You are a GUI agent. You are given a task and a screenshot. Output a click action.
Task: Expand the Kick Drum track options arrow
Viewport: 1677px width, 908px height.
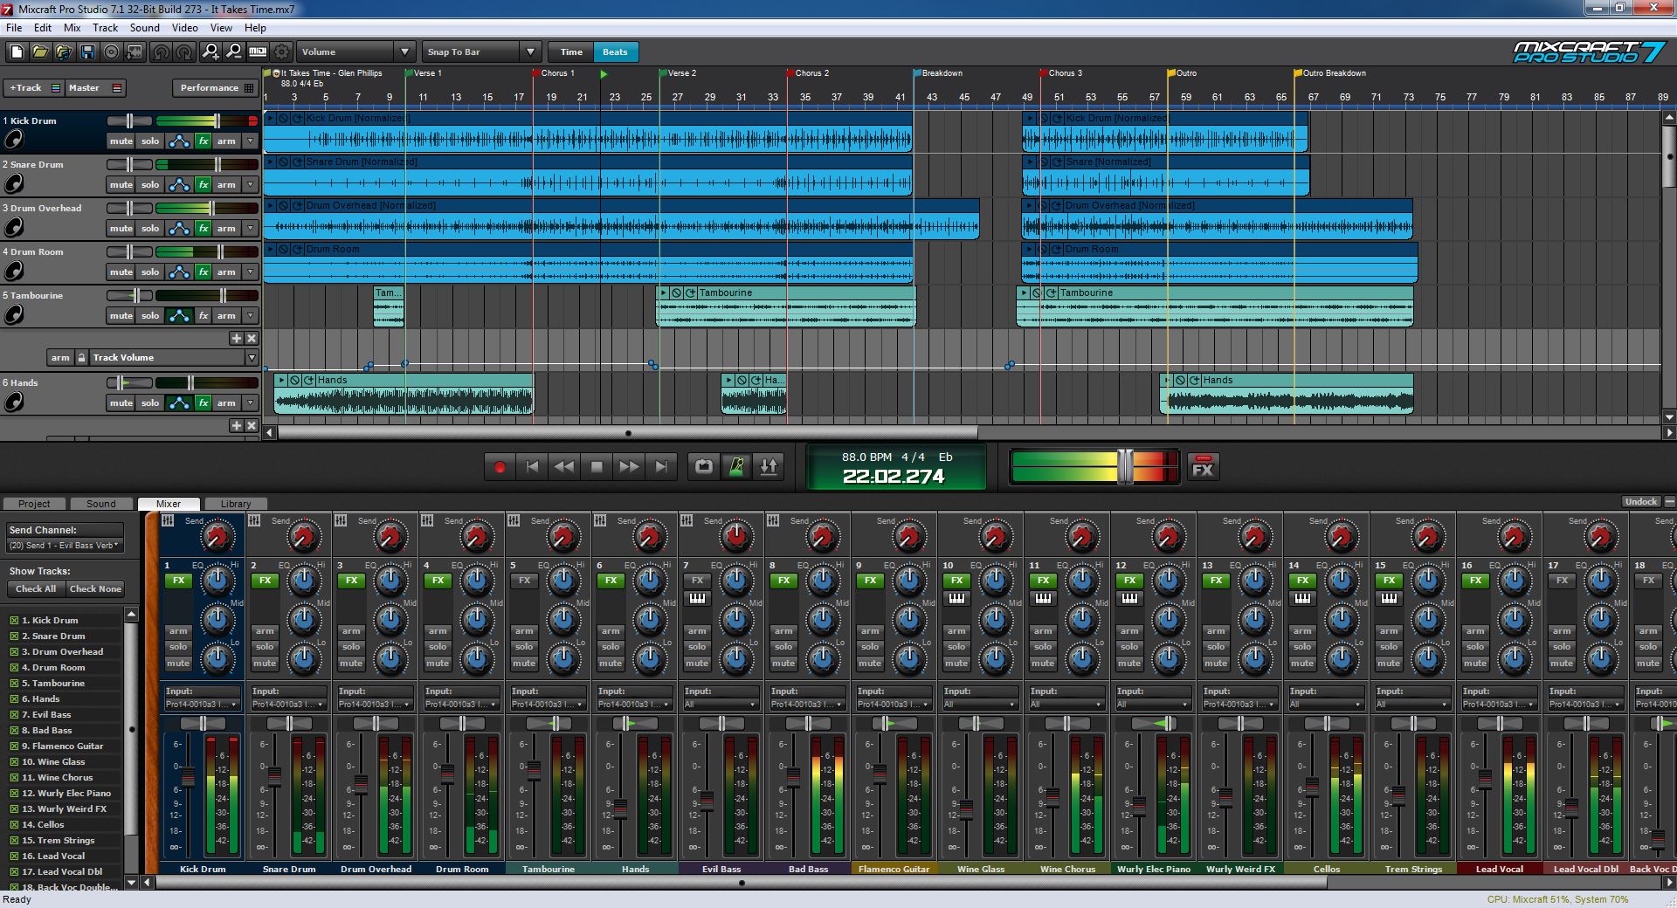pos(251,141)
